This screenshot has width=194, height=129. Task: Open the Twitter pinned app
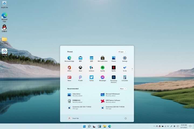[92, 77]
